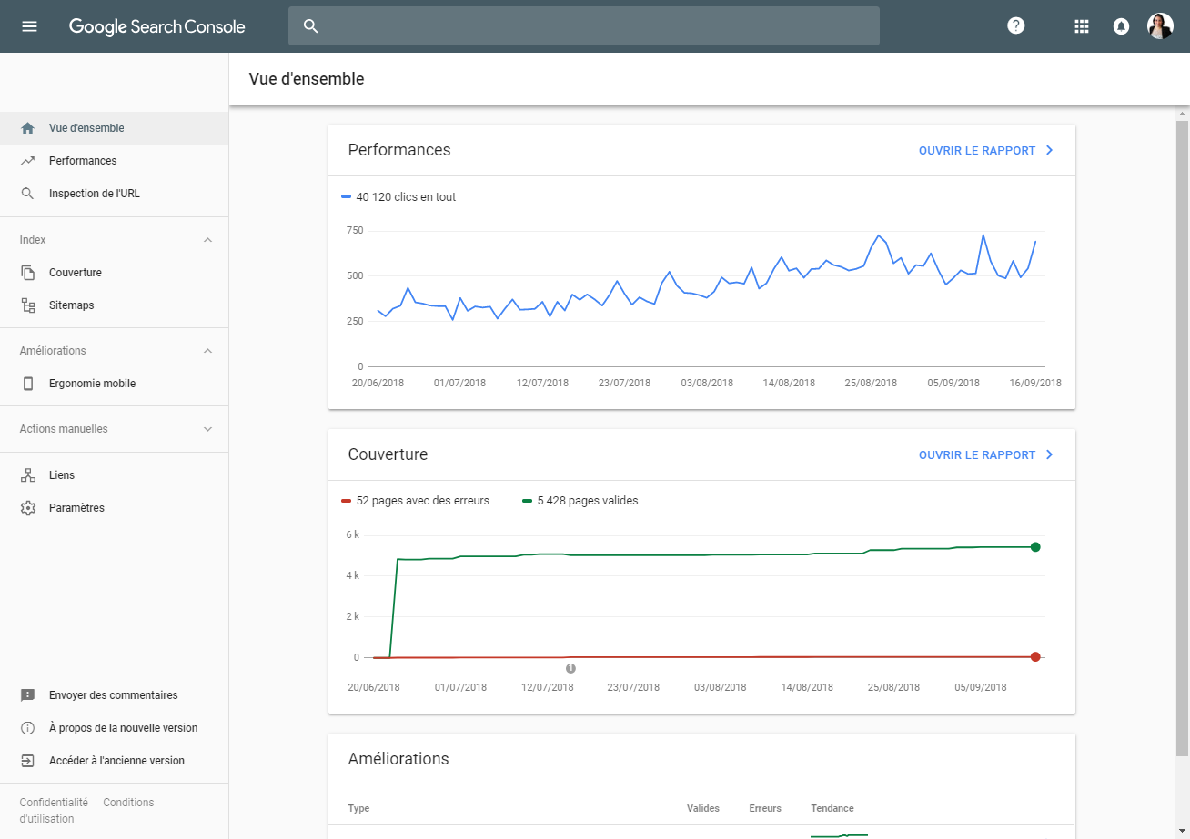Open Paramètres in the sidebar
1190x839 pixels.
point(115,508)
